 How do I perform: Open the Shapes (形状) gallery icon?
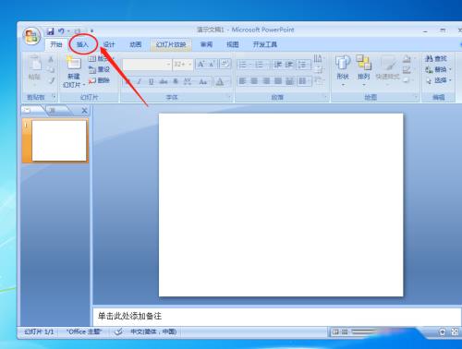coord(343,63)
